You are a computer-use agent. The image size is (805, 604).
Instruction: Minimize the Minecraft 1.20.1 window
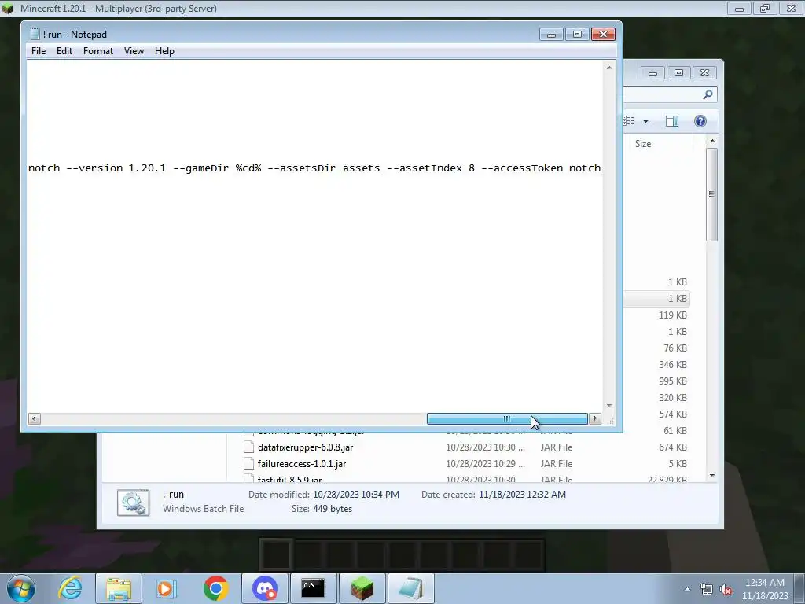739,9
